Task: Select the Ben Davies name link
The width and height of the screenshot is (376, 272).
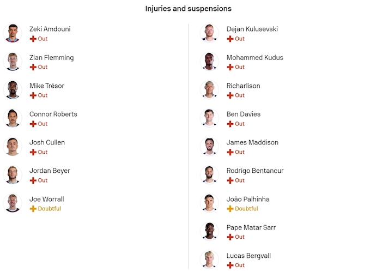Action: pyautogui.click(x=244, y=114)
